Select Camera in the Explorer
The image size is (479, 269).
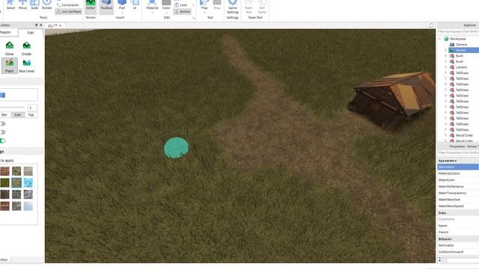tap(461, 45)
